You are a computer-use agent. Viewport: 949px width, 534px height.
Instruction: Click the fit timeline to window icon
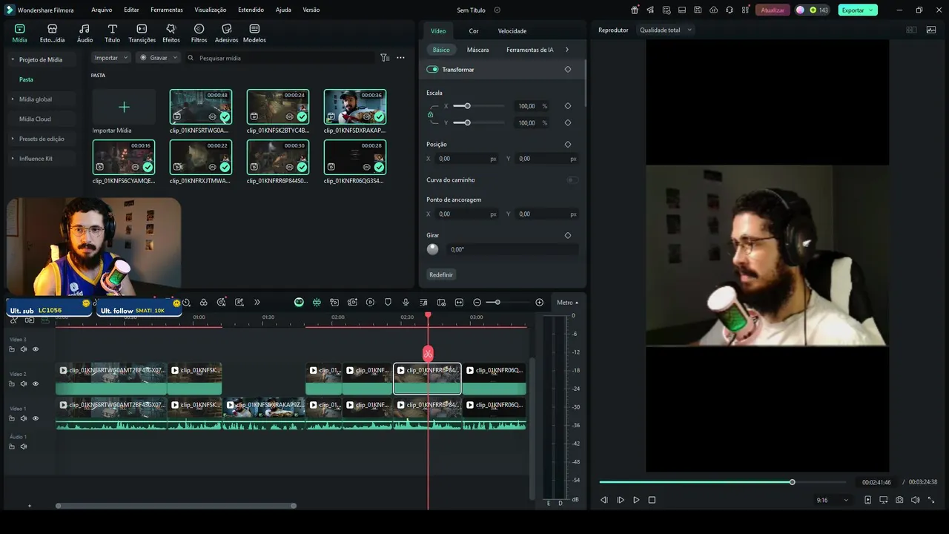[459, 303]
